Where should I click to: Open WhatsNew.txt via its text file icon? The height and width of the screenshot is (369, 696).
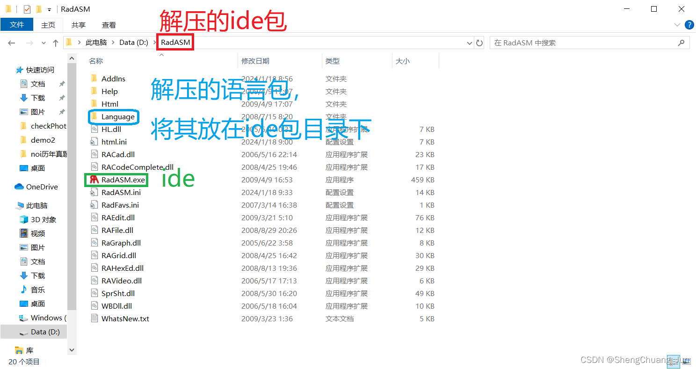click(94, 318)
